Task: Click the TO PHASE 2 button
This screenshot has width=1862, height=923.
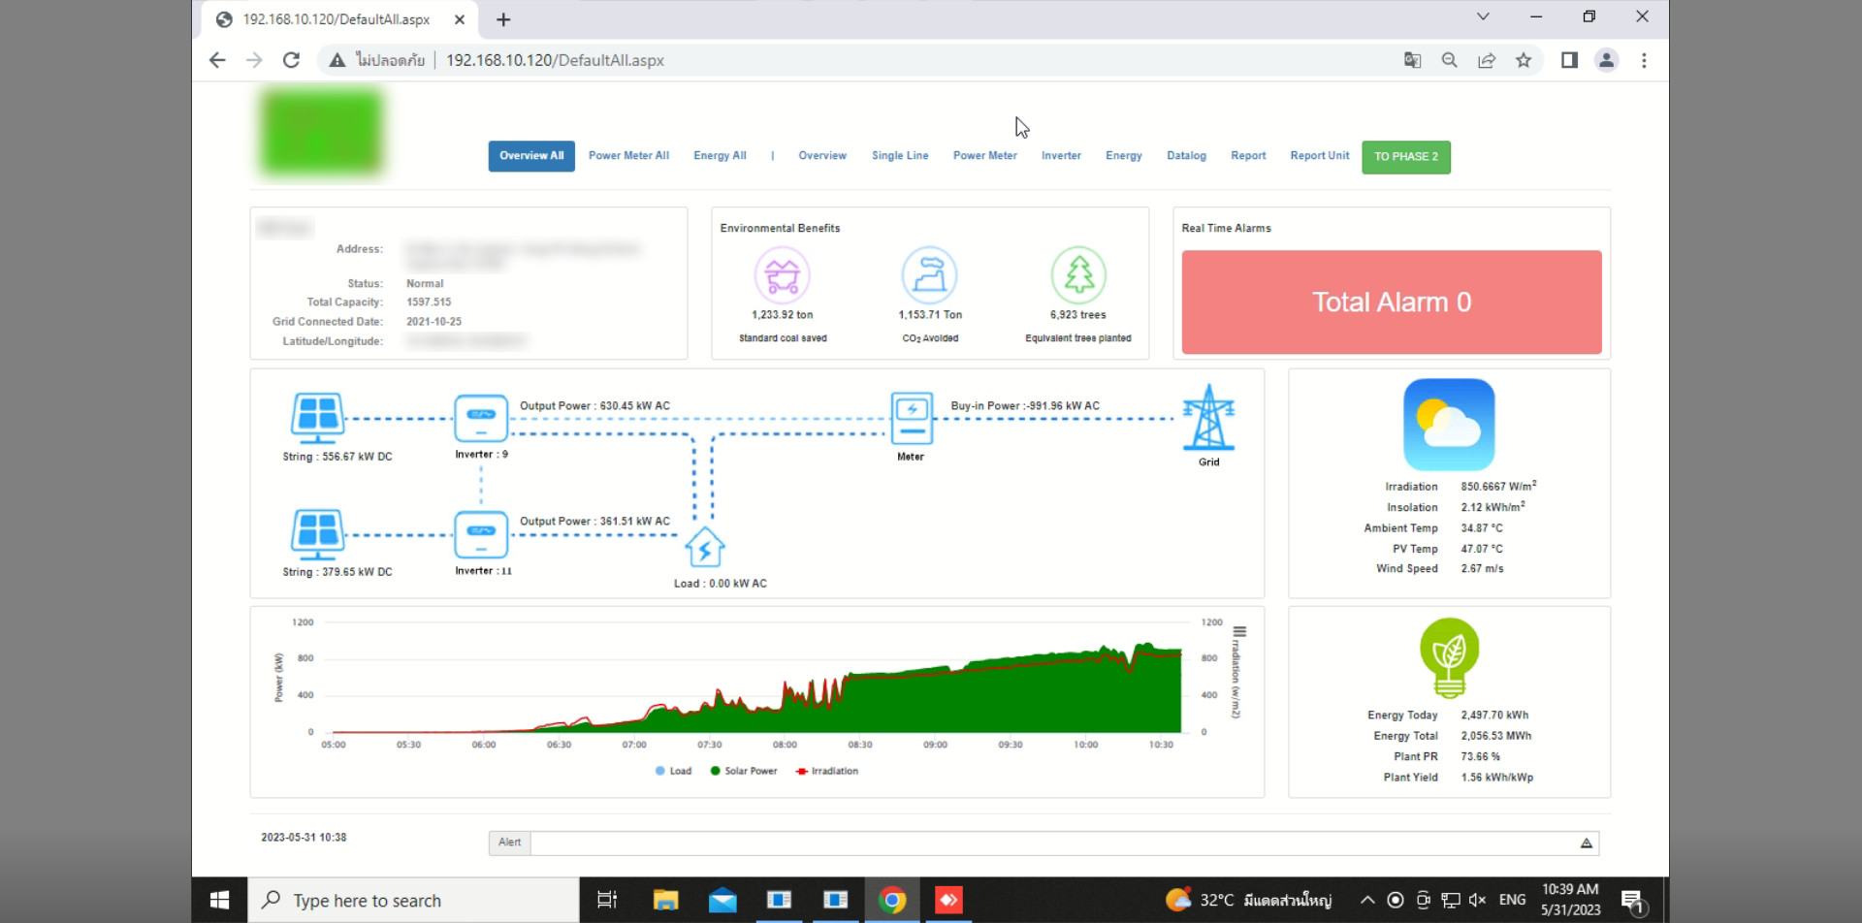Action: pos(1406,157)
